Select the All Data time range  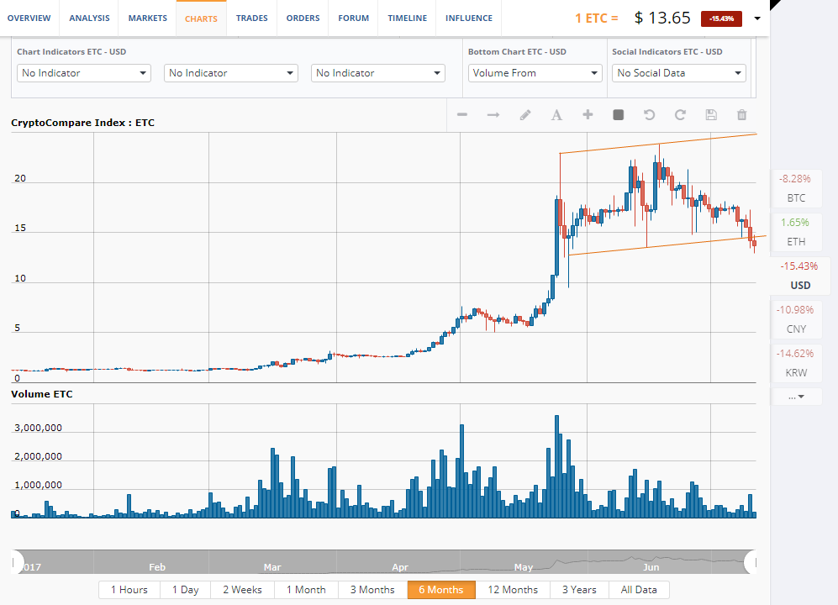coord(639,590)
